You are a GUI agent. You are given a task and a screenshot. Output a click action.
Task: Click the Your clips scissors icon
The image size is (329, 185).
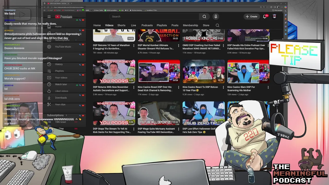pos(49,104)
